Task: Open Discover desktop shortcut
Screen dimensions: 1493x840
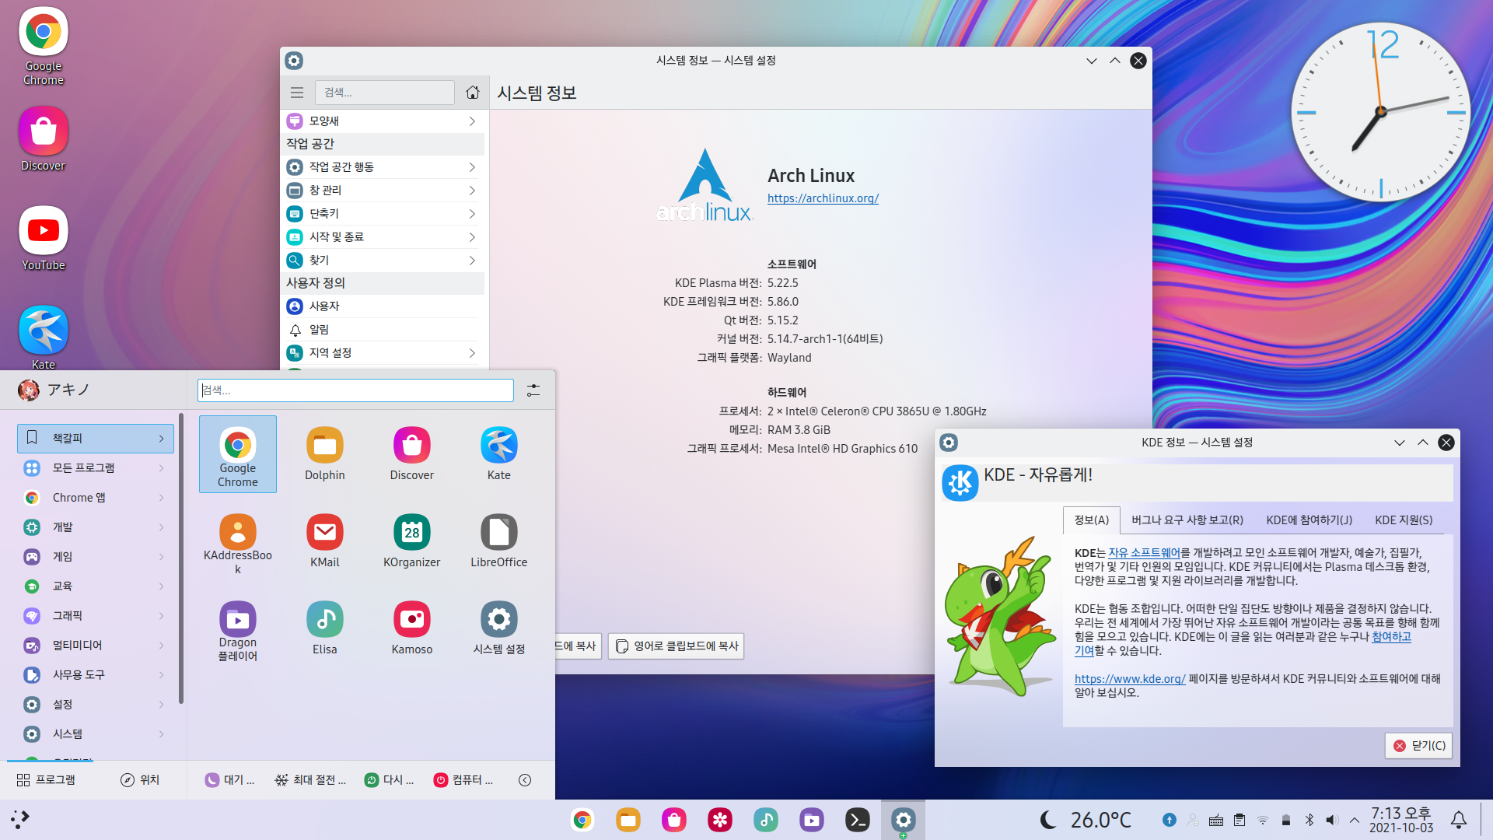Action: tap(44, 140)
